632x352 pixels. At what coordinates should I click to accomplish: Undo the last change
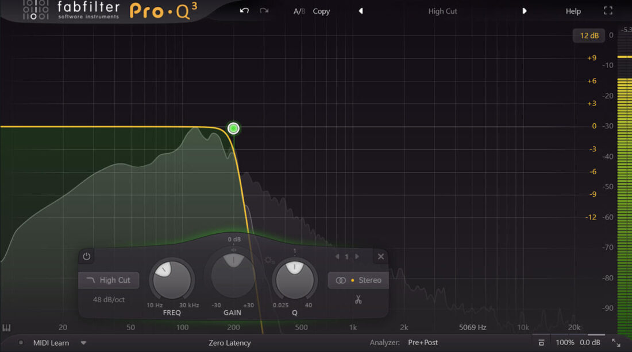pos(244,11)
